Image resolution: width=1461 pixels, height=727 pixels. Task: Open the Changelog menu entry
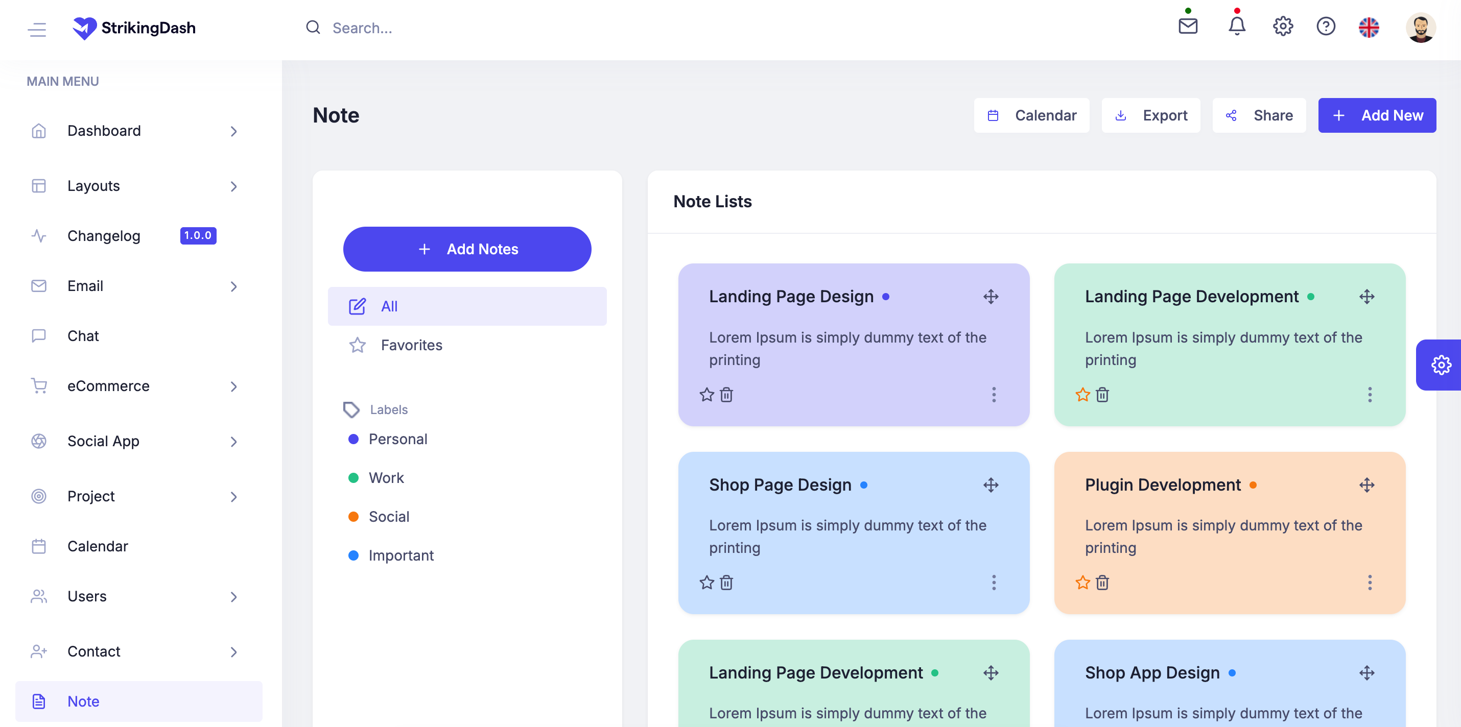click(103, 236)
